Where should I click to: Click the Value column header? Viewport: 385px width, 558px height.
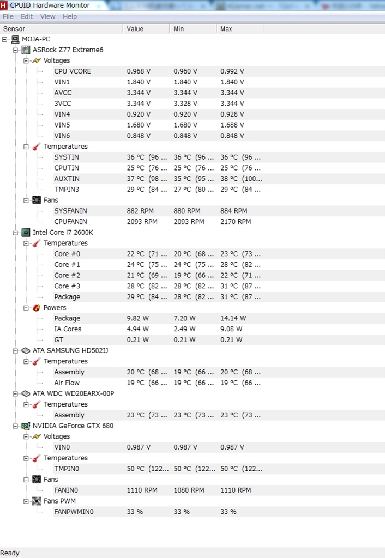pos(135,28)
